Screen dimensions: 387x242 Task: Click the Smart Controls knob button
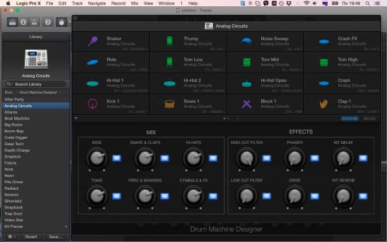click(61, 22)
